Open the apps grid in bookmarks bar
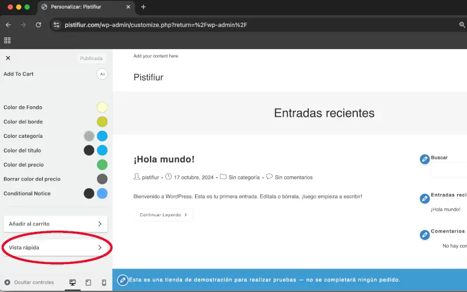 coord(8,40)
